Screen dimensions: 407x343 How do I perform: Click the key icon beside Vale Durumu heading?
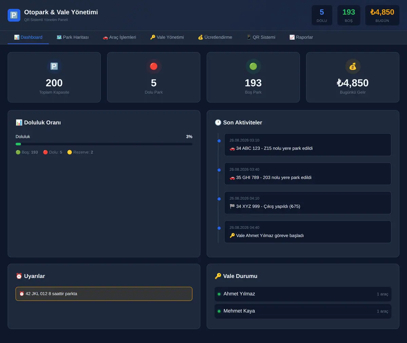[218, 276]
